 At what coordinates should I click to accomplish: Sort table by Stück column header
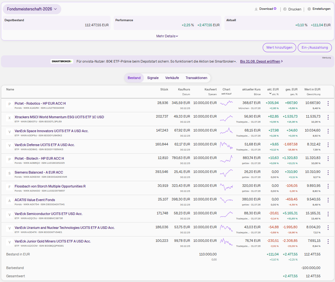pyautogui.click(x=164, y=89)
